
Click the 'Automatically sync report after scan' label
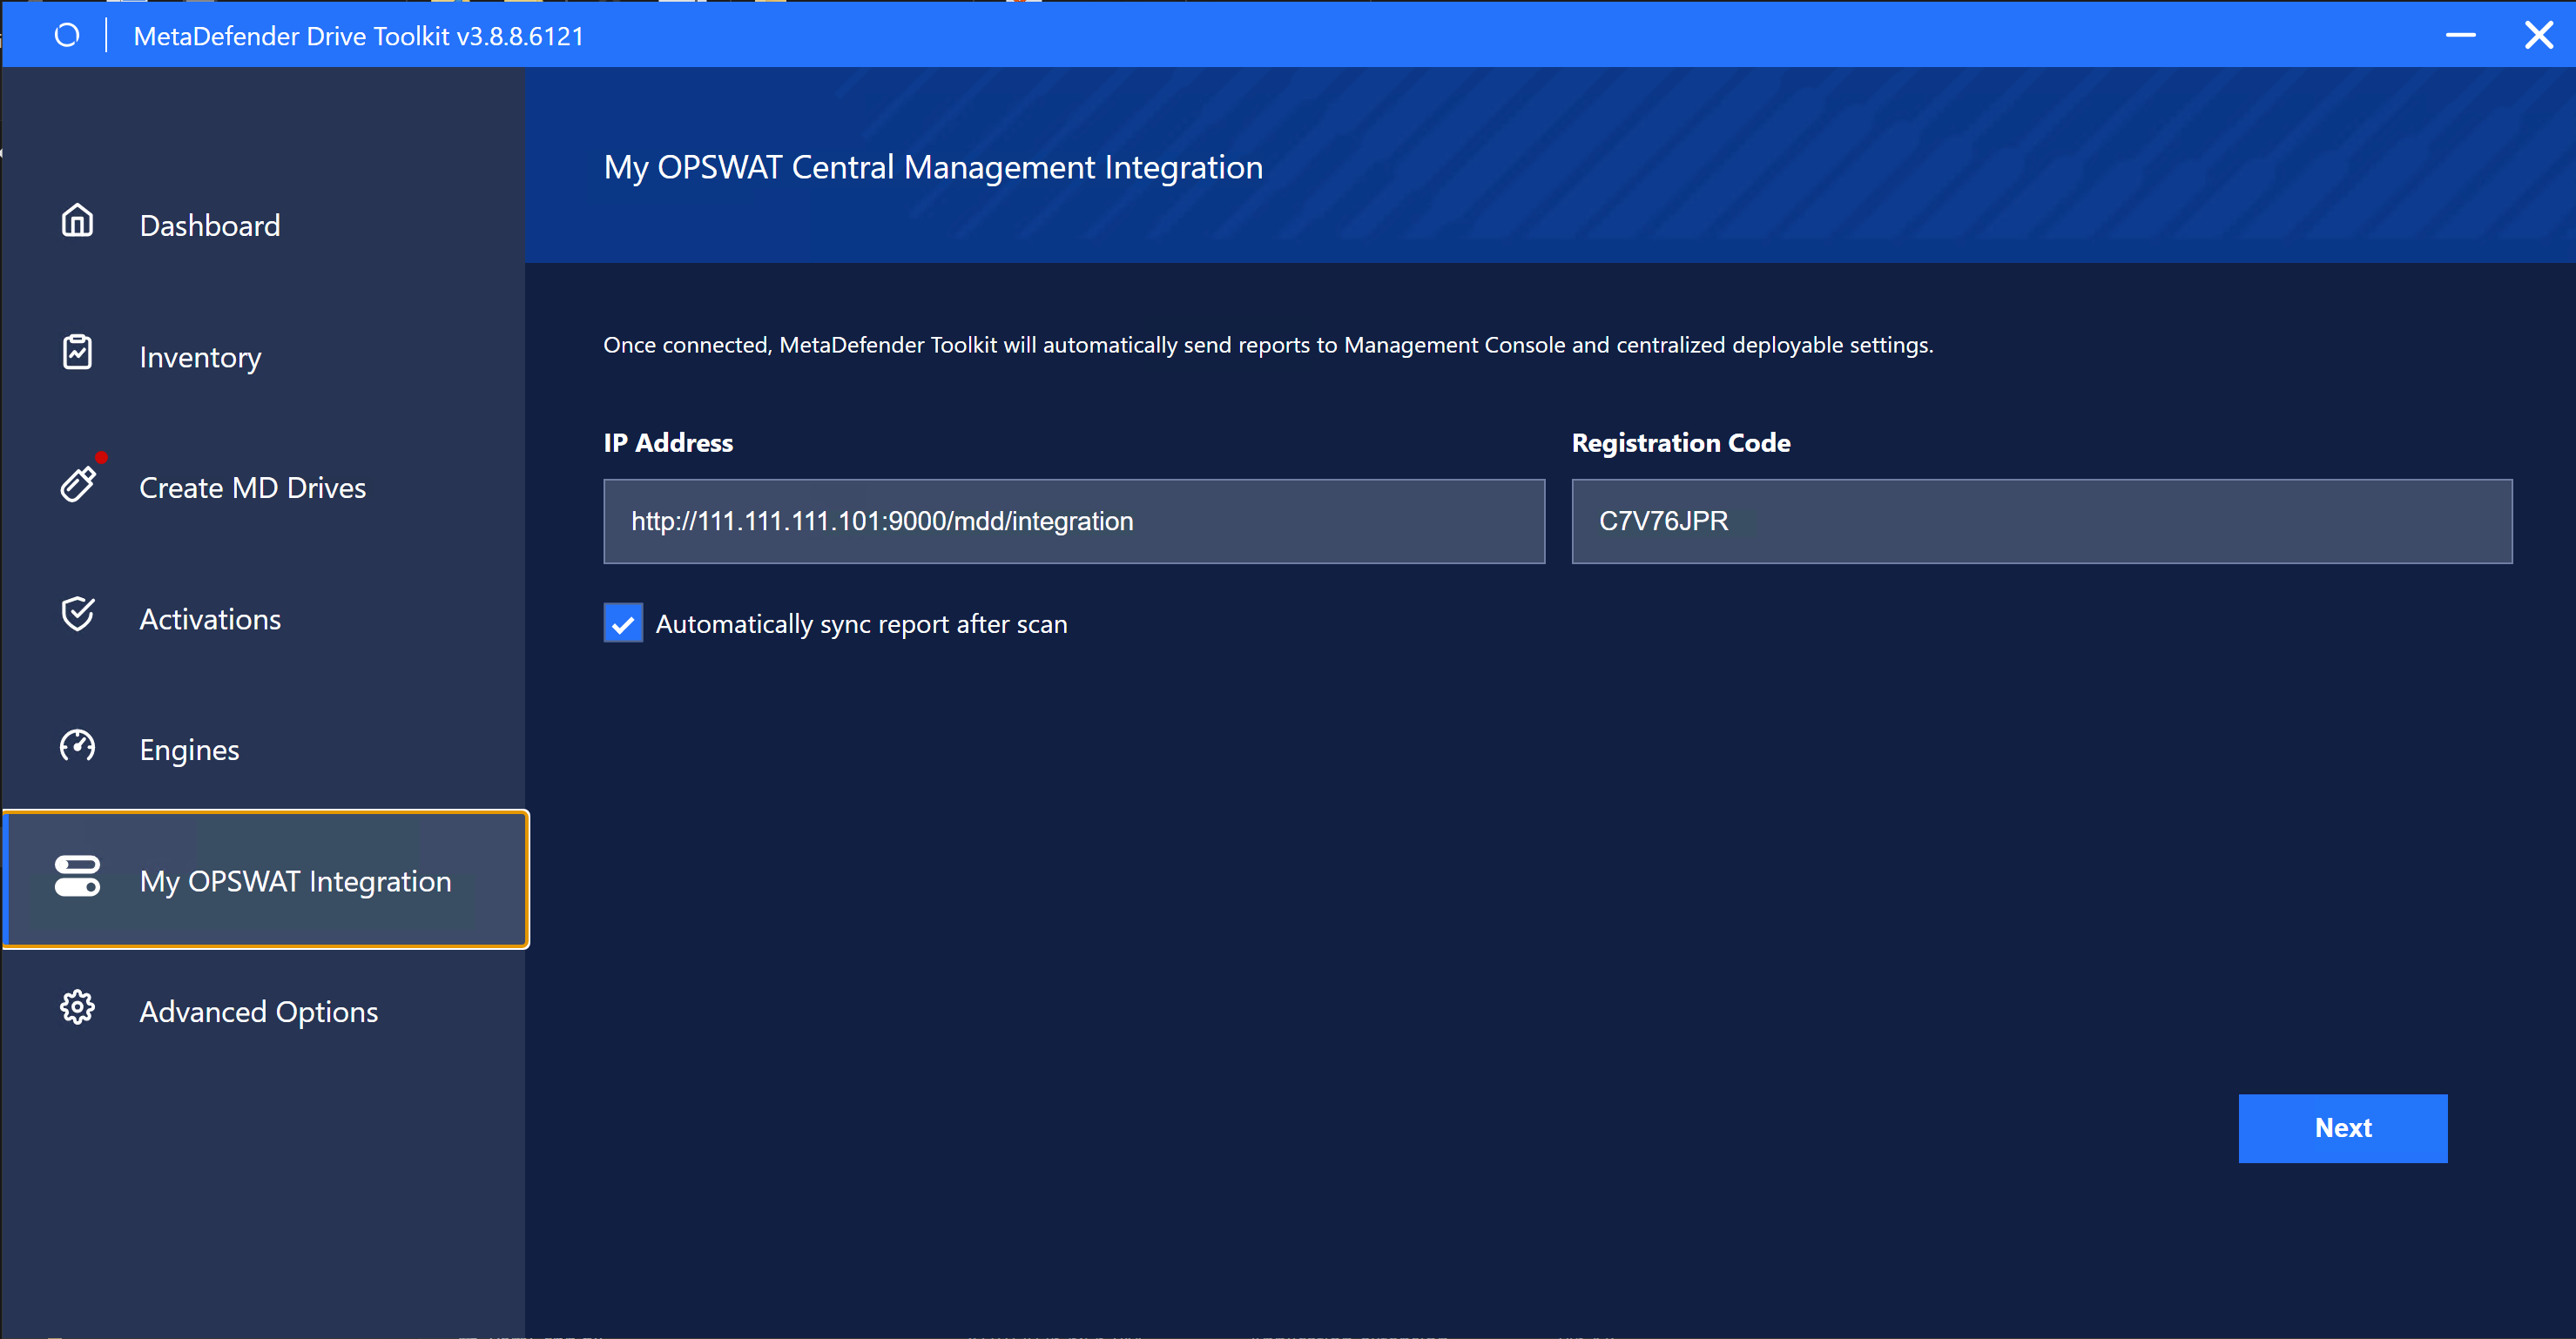coord(861,624)
